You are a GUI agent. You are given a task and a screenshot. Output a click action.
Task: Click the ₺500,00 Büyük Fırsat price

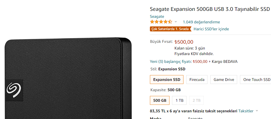click(184, 42)
